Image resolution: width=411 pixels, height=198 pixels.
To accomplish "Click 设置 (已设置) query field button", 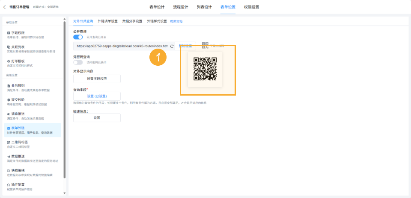I will point(97,96).
